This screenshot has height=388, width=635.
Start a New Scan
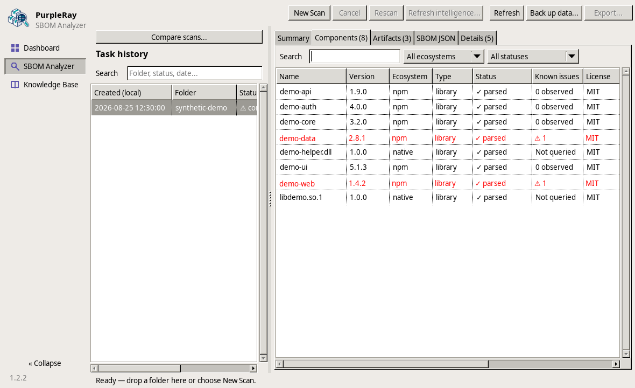[x=309, y=13]
